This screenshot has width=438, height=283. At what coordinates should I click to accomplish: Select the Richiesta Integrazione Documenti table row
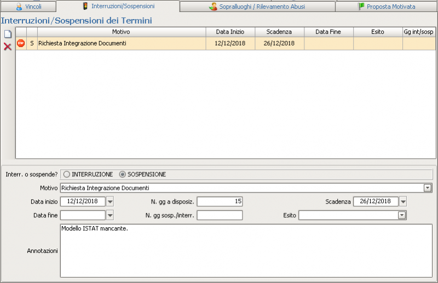click(x=120, y=43)
